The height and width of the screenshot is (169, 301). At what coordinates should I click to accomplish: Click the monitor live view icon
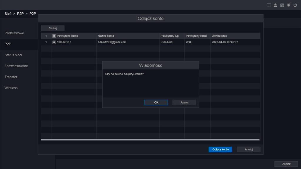[269, 5]
